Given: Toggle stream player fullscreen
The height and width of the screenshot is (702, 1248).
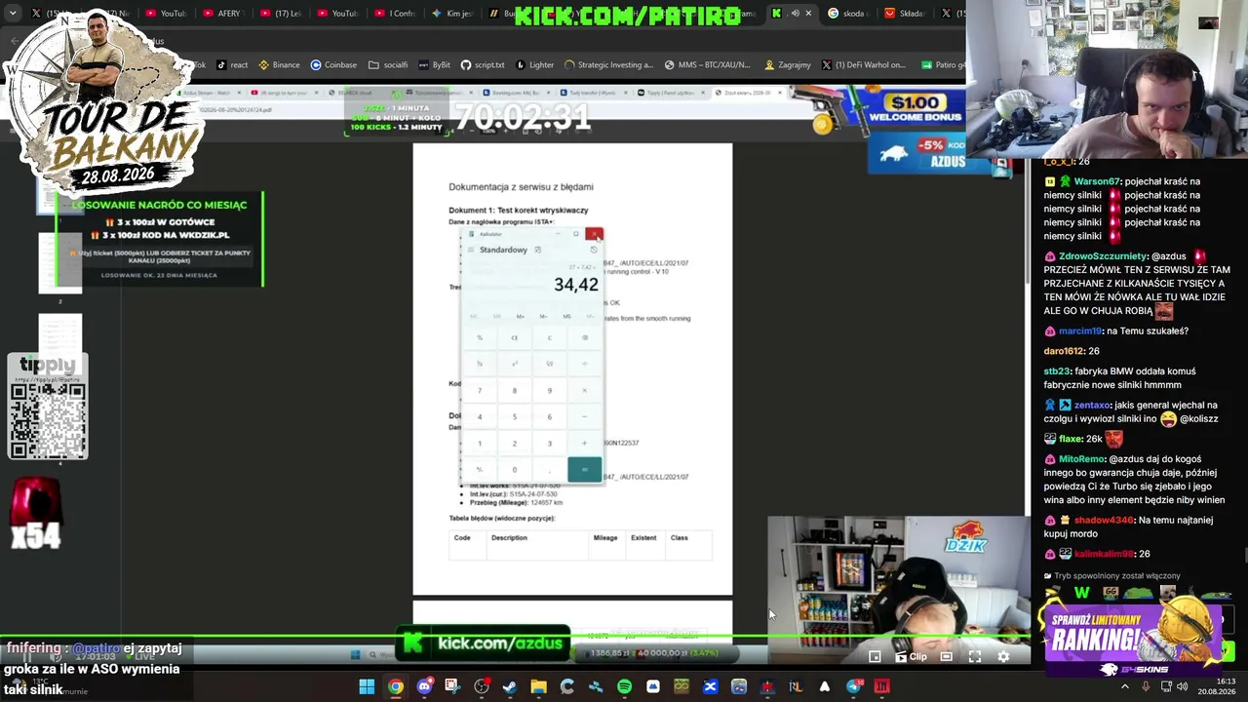Looking at the screenshot, I should pos(974,656).
